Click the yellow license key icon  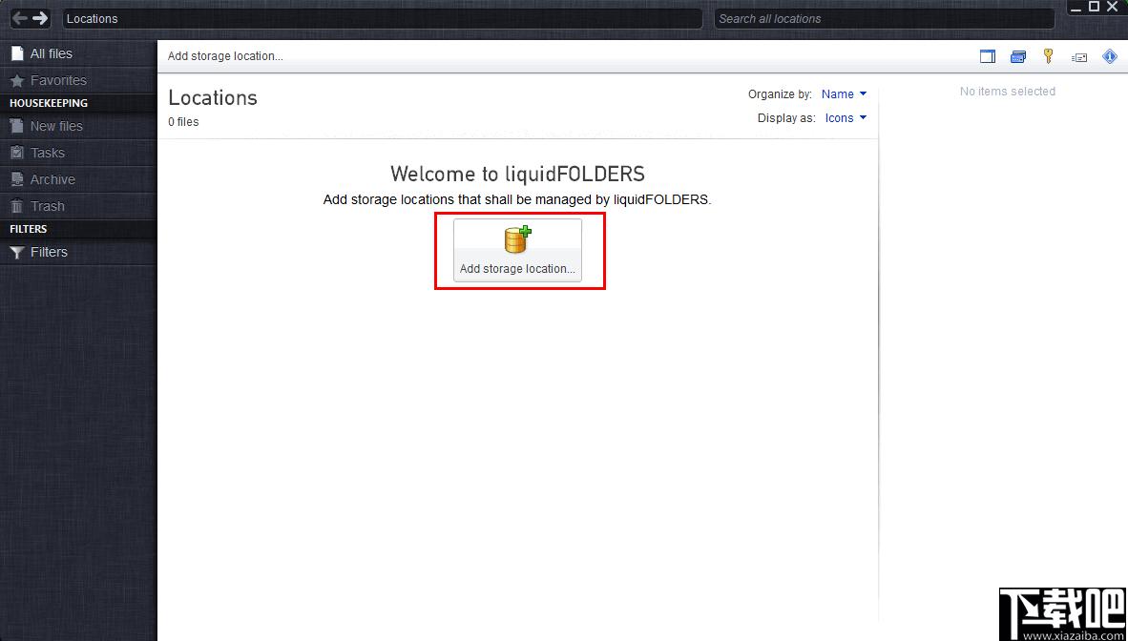point(1048,56)
